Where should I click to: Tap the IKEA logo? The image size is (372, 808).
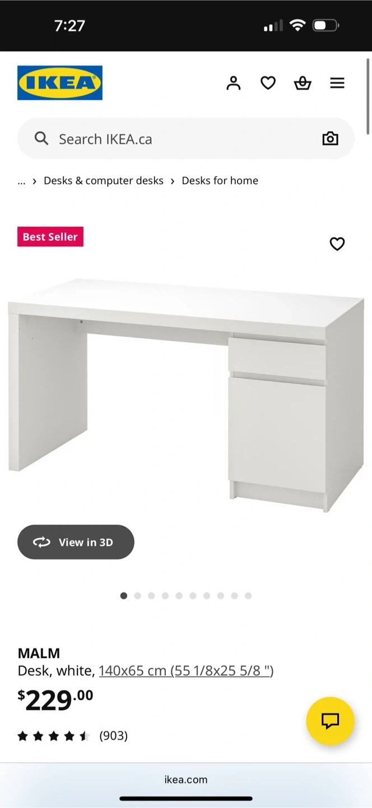(x=60, y=83)
